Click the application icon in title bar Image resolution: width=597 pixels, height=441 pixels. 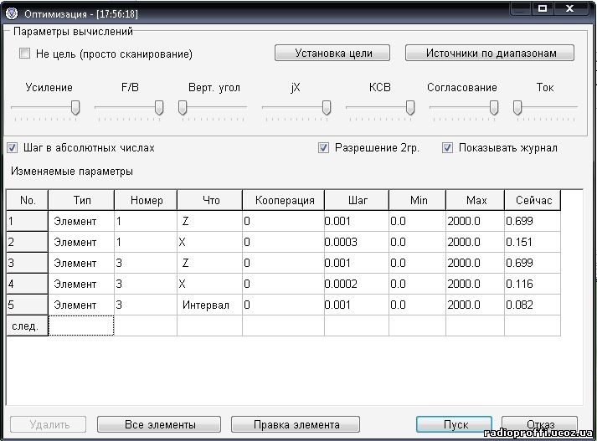point(12,13)
